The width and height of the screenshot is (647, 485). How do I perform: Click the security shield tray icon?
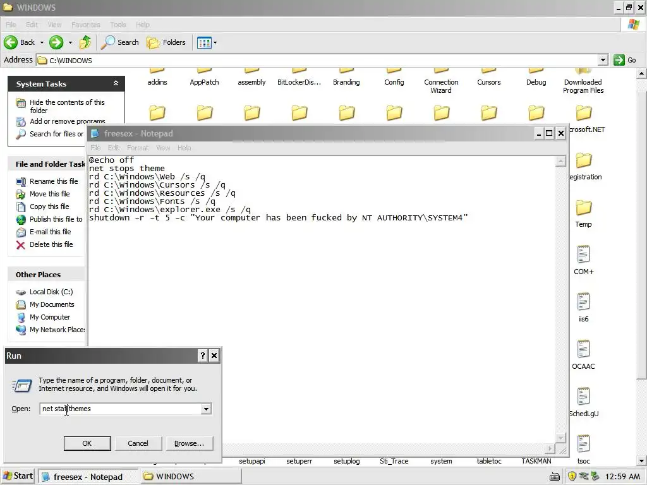572,476
